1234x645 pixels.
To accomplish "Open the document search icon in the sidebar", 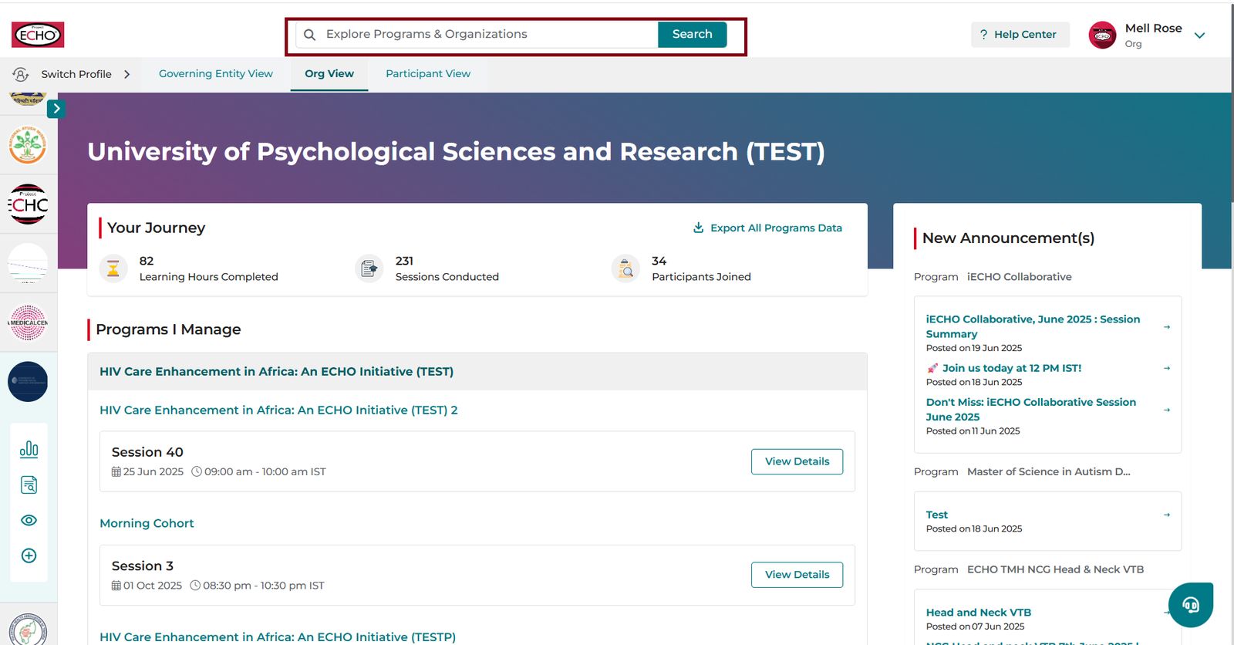I will click(x=29, y=485).
